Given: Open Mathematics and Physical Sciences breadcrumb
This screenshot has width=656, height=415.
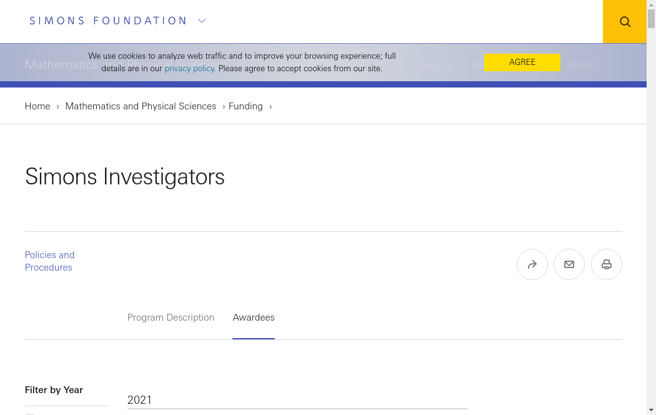Looking at the screenshot, I should click(x=141, y=106).
